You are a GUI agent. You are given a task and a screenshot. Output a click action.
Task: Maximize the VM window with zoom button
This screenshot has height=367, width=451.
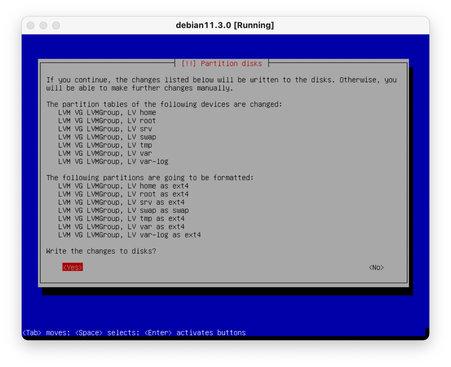tap(56, 25)
